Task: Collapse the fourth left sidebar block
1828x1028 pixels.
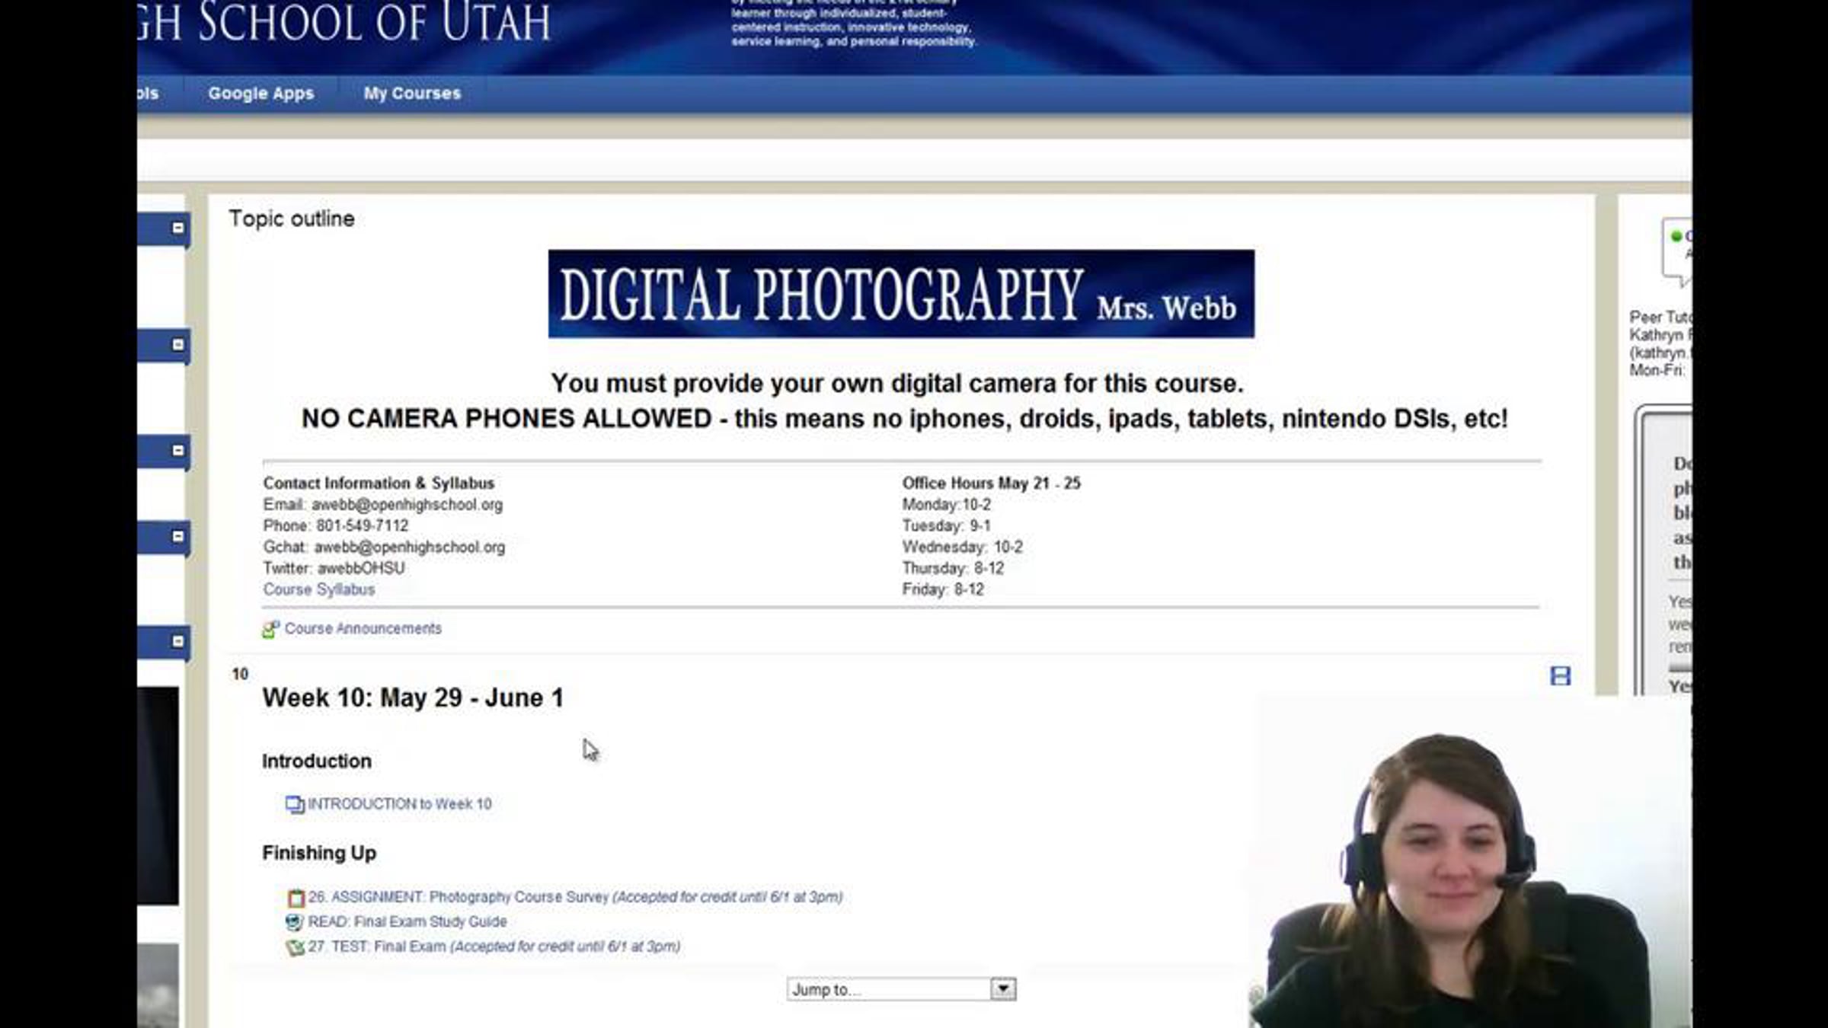Action: [x=177, y=536]
